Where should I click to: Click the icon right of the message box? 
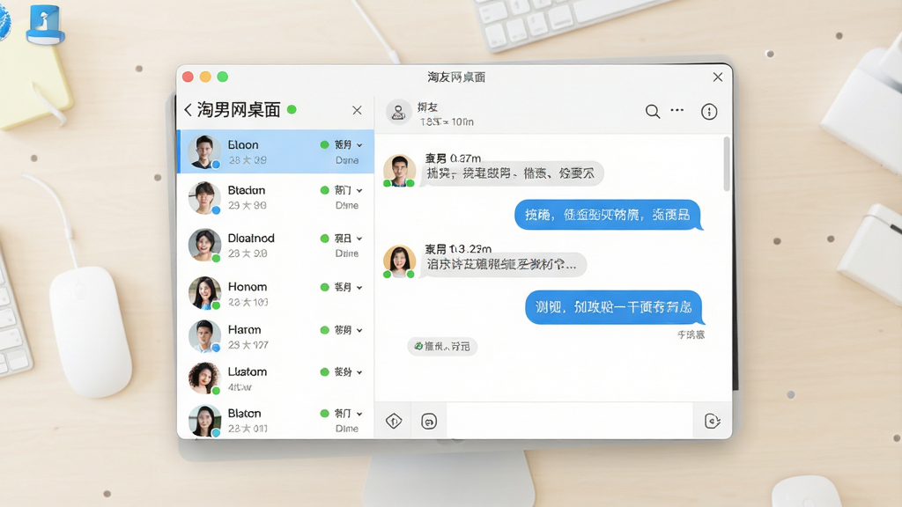pyautogui.click(x=712, y=422)
